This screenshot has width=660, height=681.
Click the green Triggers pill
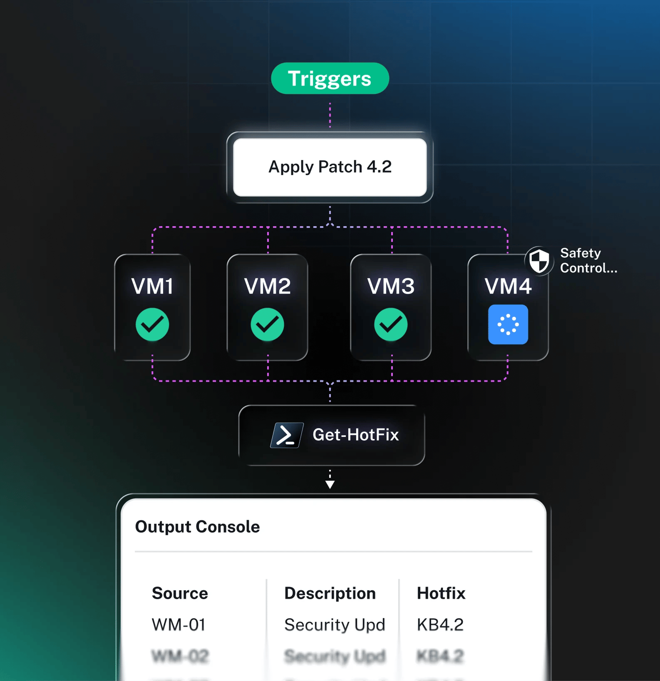(330, 78)
